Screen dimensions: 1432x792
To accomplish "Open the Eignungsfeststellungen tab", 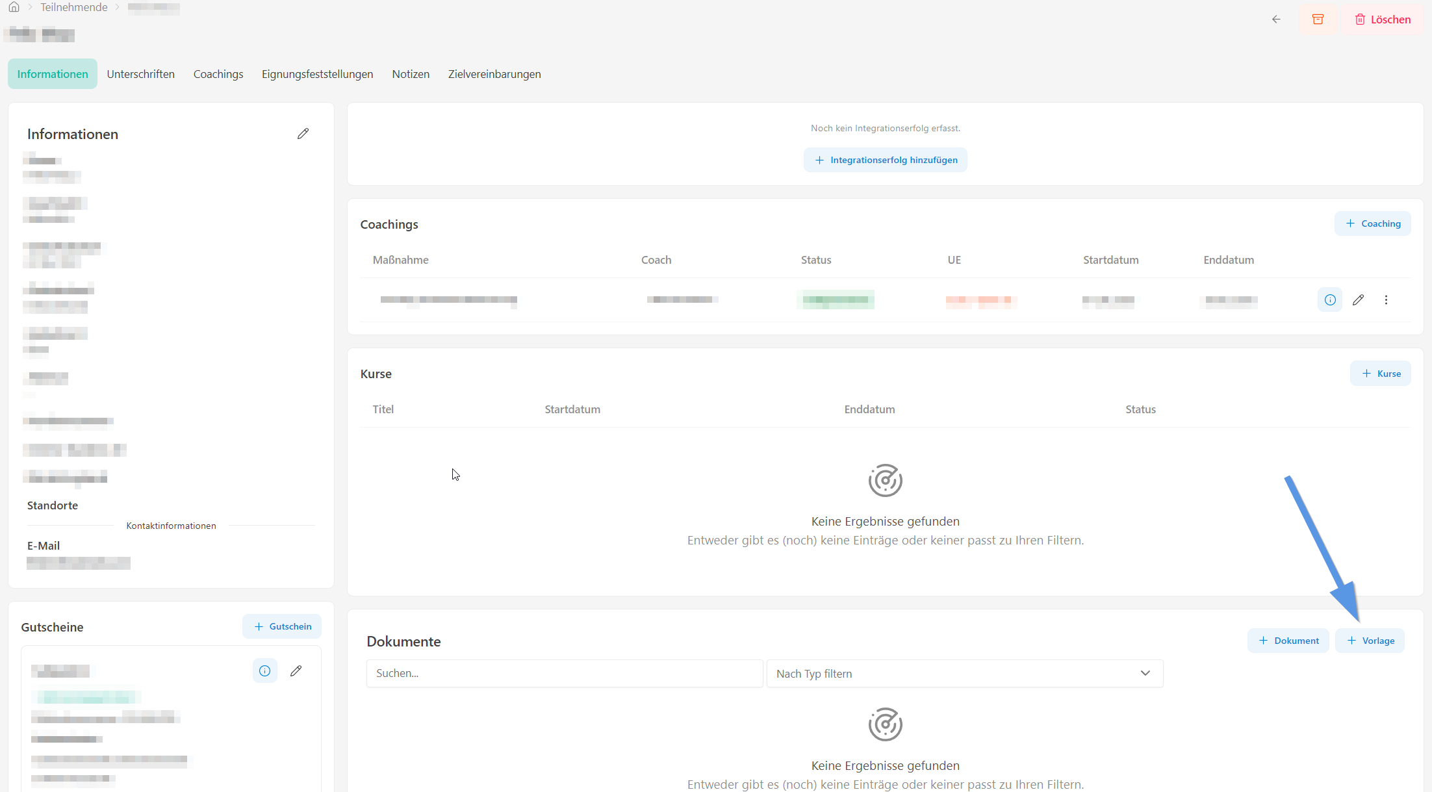I will point(318,74).
